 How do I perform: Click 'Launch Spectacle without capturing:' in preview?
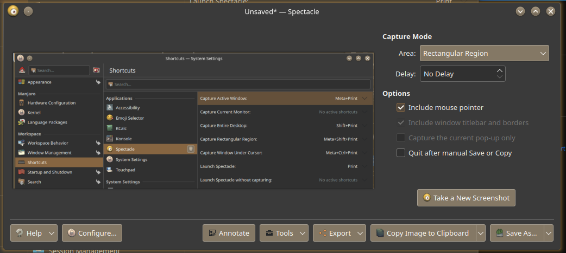[x=236, y=180]
